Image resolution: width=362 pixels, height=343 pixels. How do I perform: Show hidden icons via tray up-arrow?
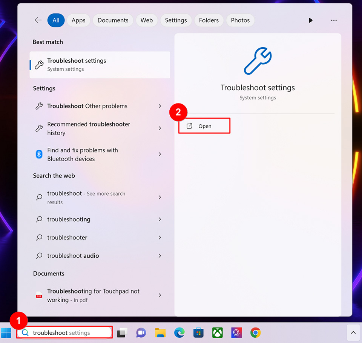point(353,333)
